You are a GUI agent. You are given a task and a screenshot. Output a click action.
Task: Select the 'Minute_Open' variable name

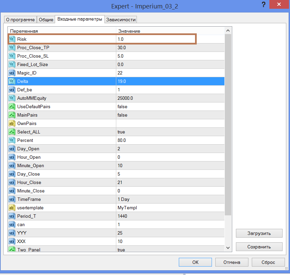(x=30, y=165)
